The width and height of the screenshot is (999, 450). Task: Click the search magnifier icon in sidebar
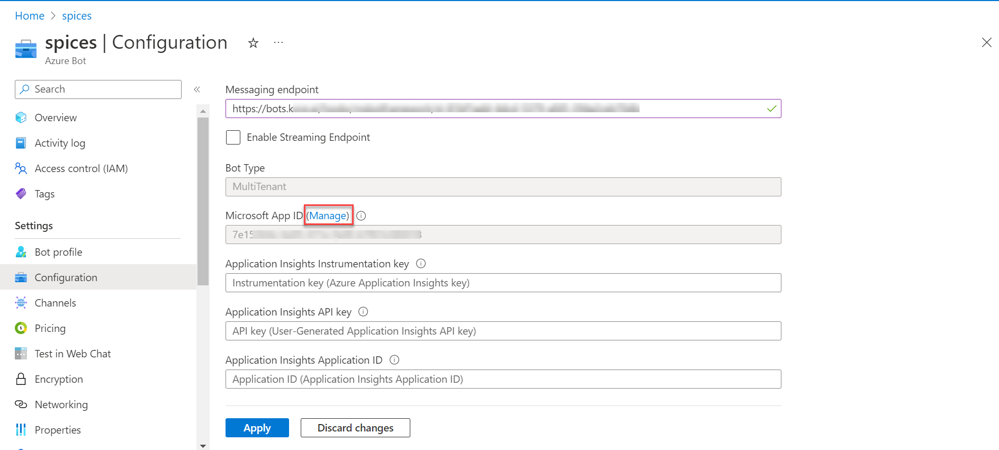[25, 89]
